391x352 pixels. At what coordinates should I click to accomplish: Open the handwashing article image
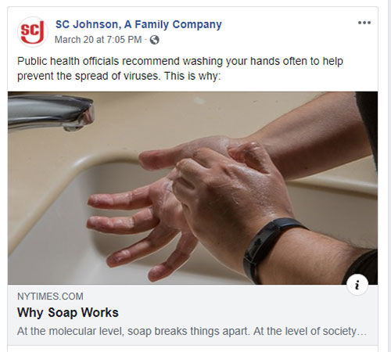tap(192, 188)
